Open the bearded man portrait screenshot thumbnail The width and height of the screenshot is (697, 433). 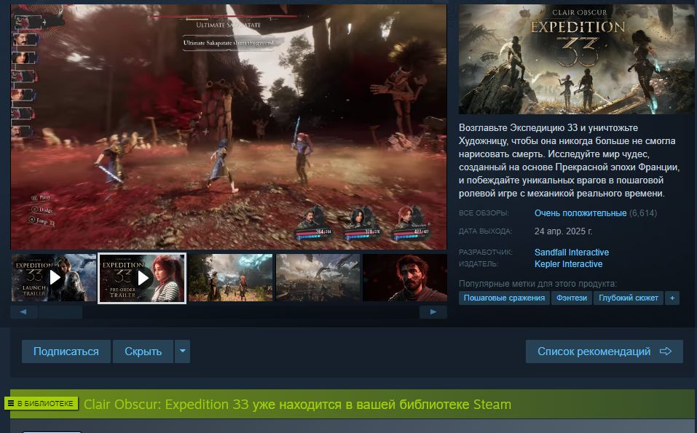pyautogui.click(x=405, y=277)
